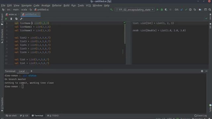Image resolution: width=212 pixels, height=119 pixels.
Task: Open the Tools menu
Action: [81, 5]
